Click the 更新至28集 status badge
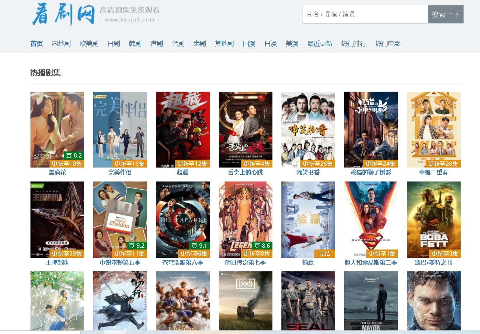The width and height of the screenshot is (480, 334). pos(443,164)
